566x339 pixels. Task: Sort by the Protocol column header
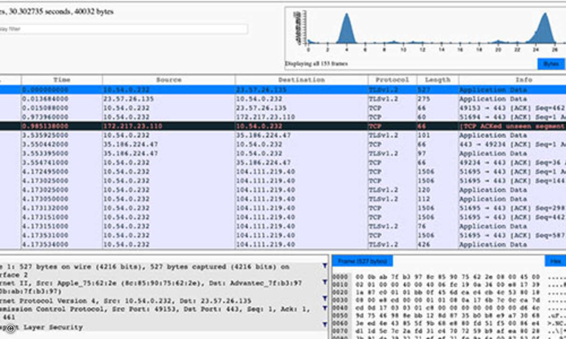tap(392, 80)
